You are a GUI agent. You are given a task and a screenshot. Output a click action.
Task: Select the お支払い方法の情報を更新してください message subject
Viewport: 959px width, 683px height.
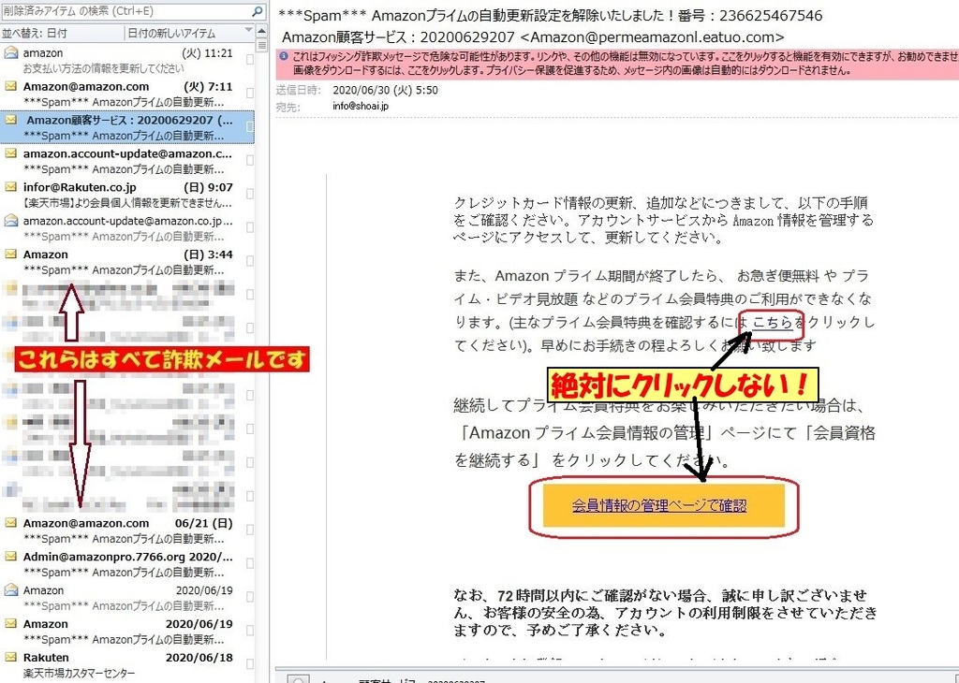pos(103,68)
